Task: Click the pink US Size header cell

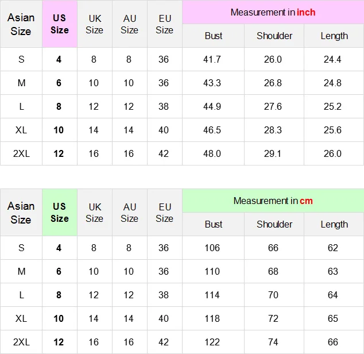Action: (x=60, y=24)
